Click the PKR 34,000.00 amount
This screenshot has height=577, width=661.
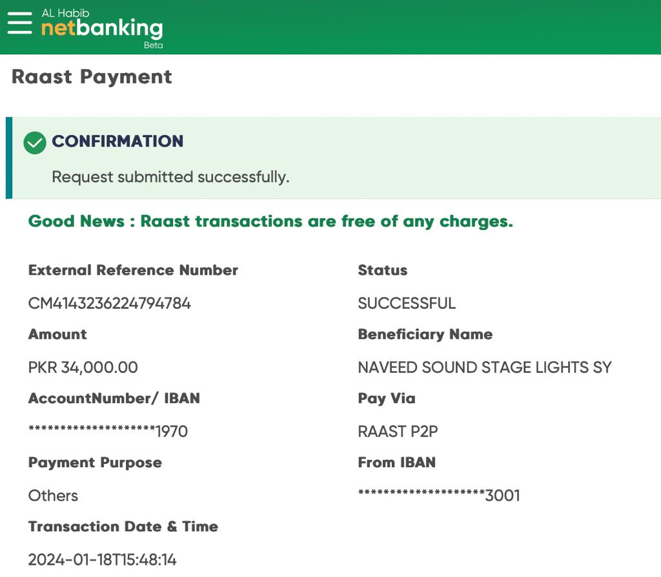point(83,367)
